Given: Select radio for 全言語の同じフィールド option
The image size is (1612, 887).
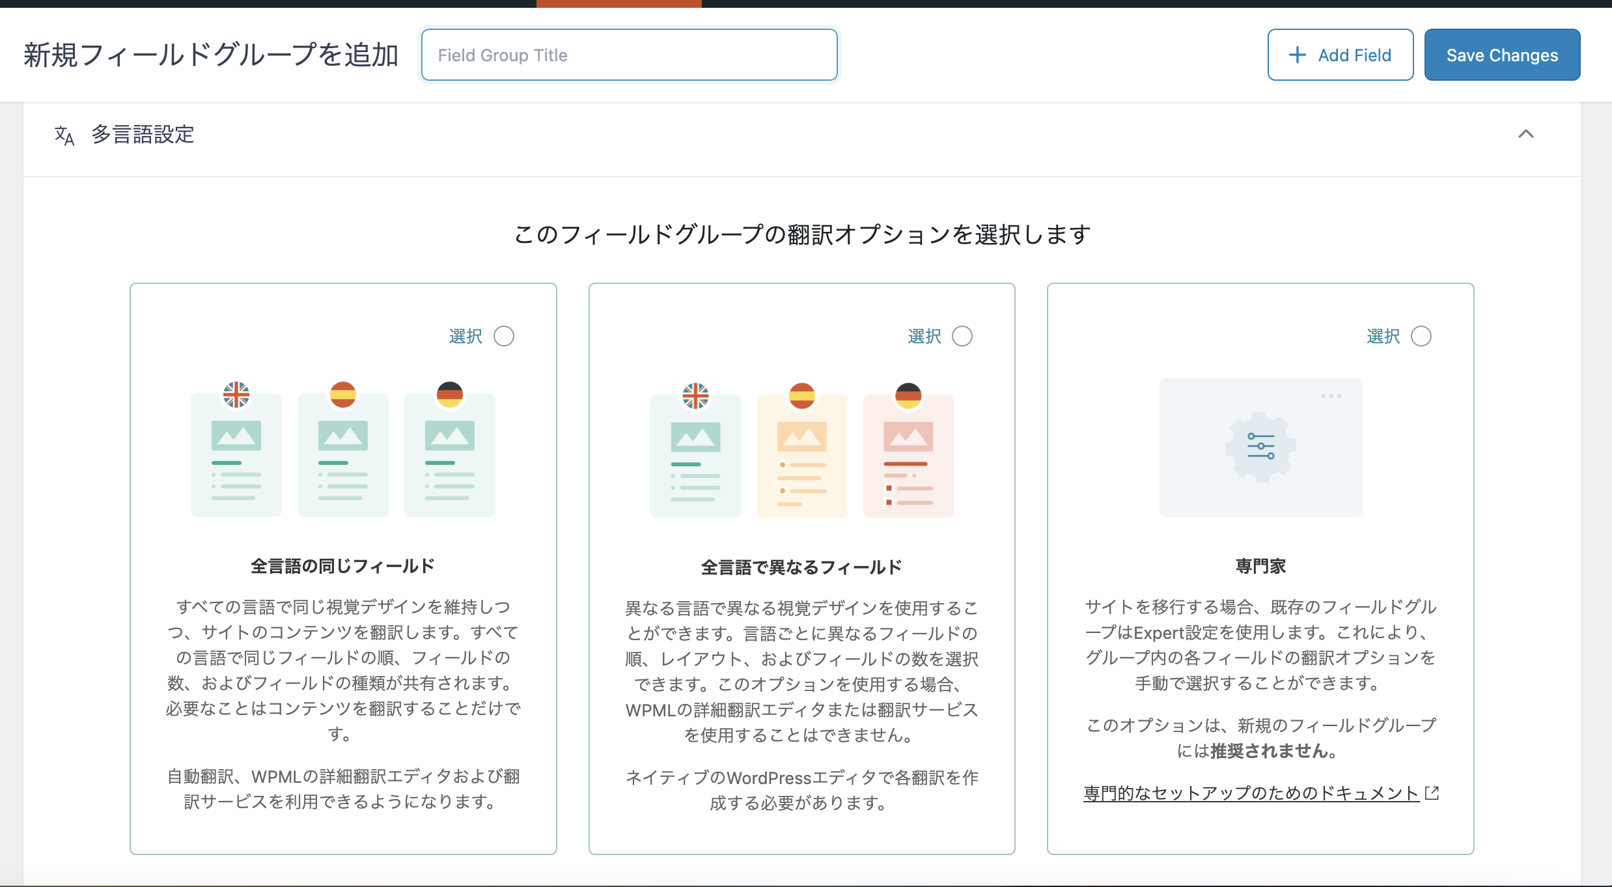Looking at the screenshot, I should [504, 336].
